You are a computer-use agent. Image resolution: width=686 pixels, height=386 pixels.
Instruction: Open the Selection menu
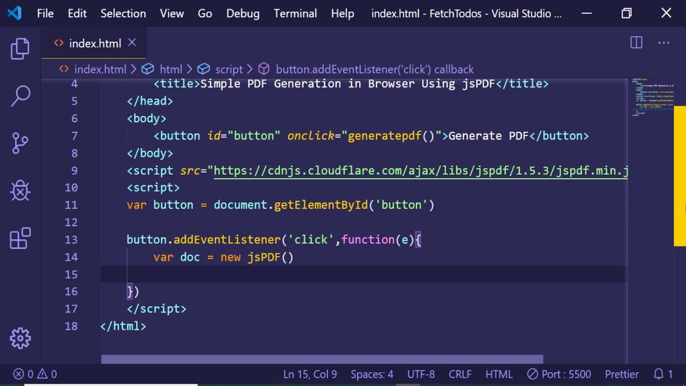123,13
